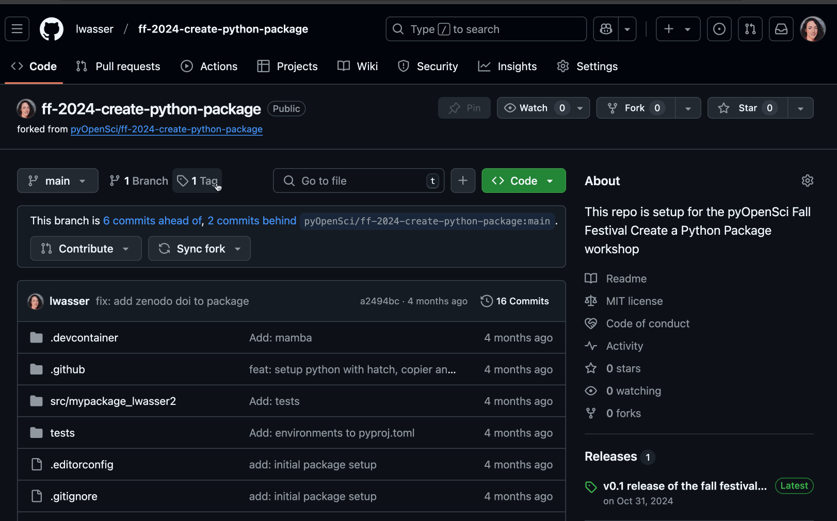Expand the Copilot dropdown arrow
This screenshot has width=837, height=521.
(627, 29)
